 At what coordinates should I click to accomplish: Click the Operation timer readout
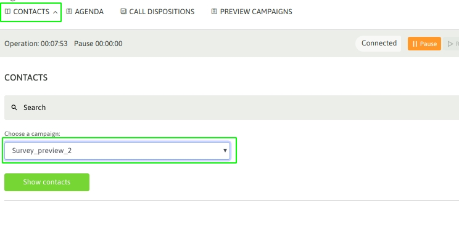coord(36,44)
